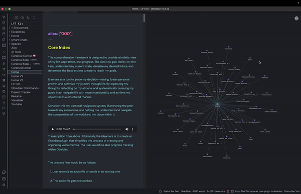Open graph view settings gear
This screenshot has height=194, width=301.
click(x=296, y=18)
